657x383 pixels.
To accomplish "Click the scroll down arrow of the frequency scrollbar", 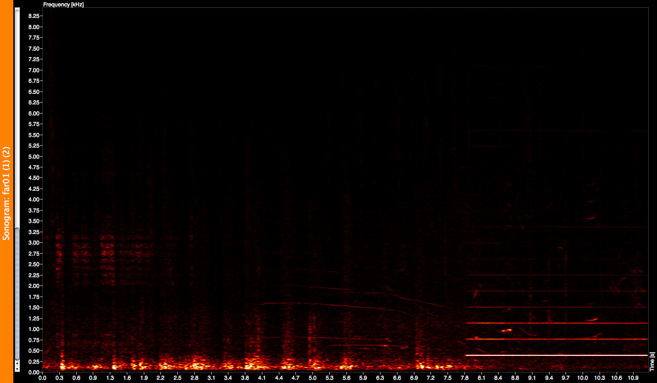I will point(17,369).
